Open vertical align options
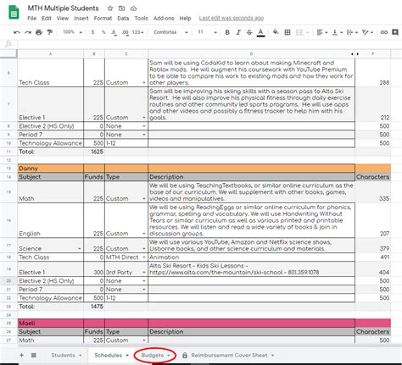Viewport: 402px width, 365px height. 338,32
